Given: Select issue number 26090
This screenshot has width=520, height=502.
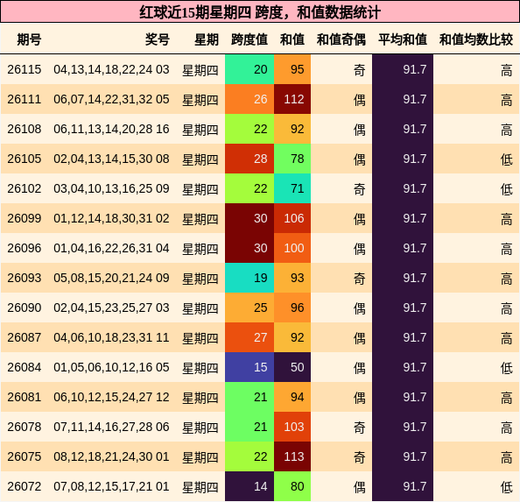Looking at the screenshot, I should [25, 308].
